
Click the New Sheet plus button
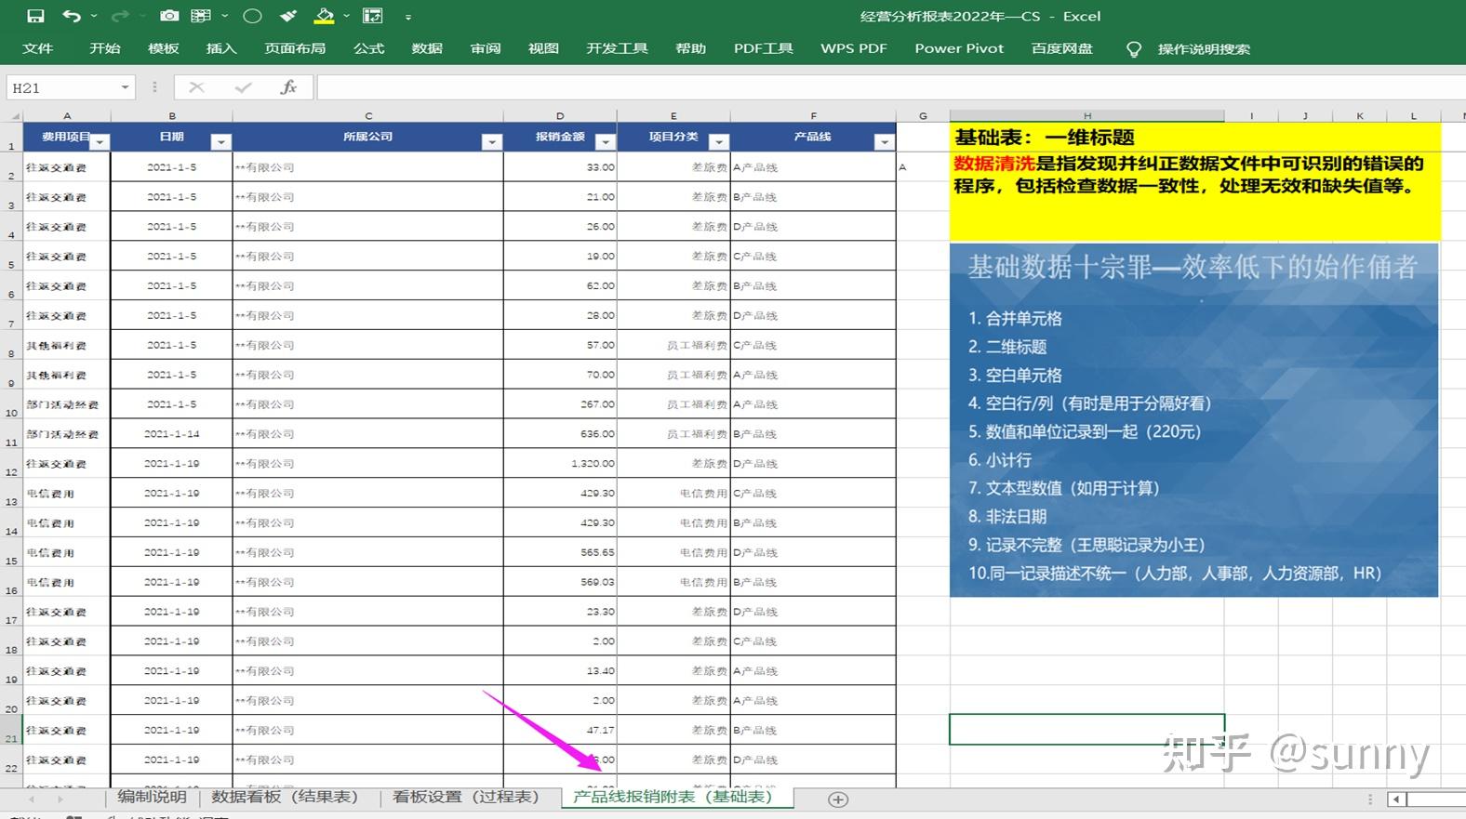point(838,799)
